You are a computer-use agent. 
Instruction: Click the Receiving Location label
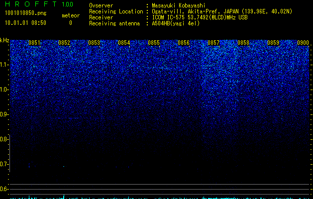(116, 11)
